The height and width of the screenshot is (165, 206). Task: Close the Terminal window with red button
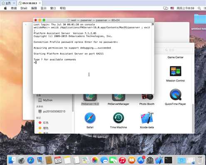[x=36, y=20]
